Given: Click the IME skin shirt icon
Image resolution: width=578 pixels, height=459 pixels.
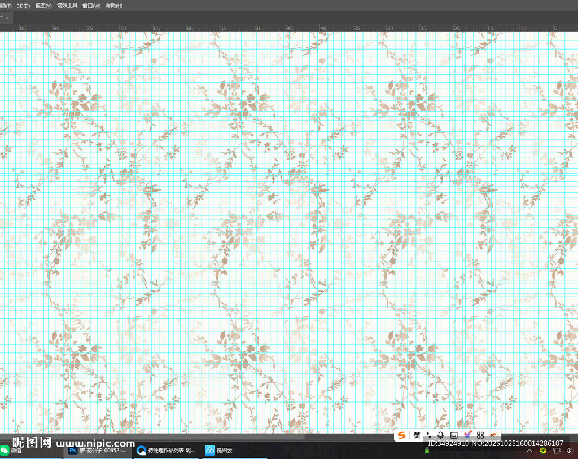Looking at the screenshot, I should pyautogui.click(x=467, y=435).
